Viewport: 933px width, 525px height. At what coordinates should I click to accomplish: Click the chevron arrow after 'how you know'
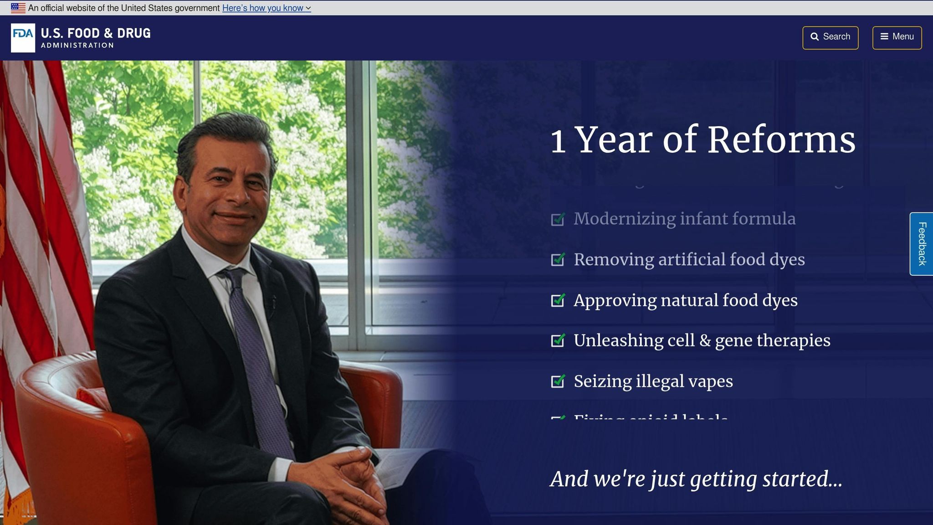(x=308, y=8)
